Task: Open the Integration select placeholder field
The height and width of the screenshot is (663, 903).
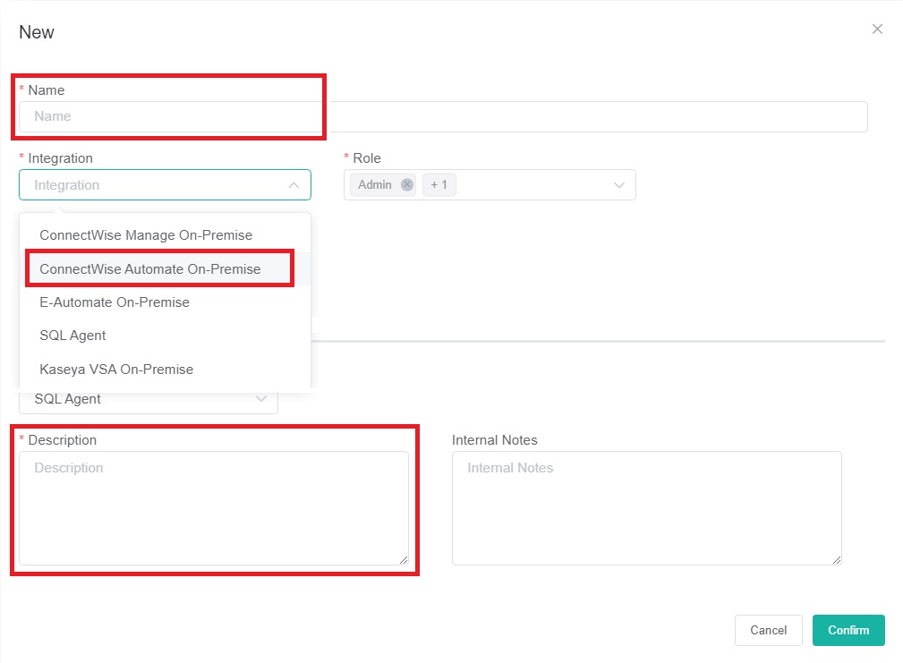Action: 152,185
